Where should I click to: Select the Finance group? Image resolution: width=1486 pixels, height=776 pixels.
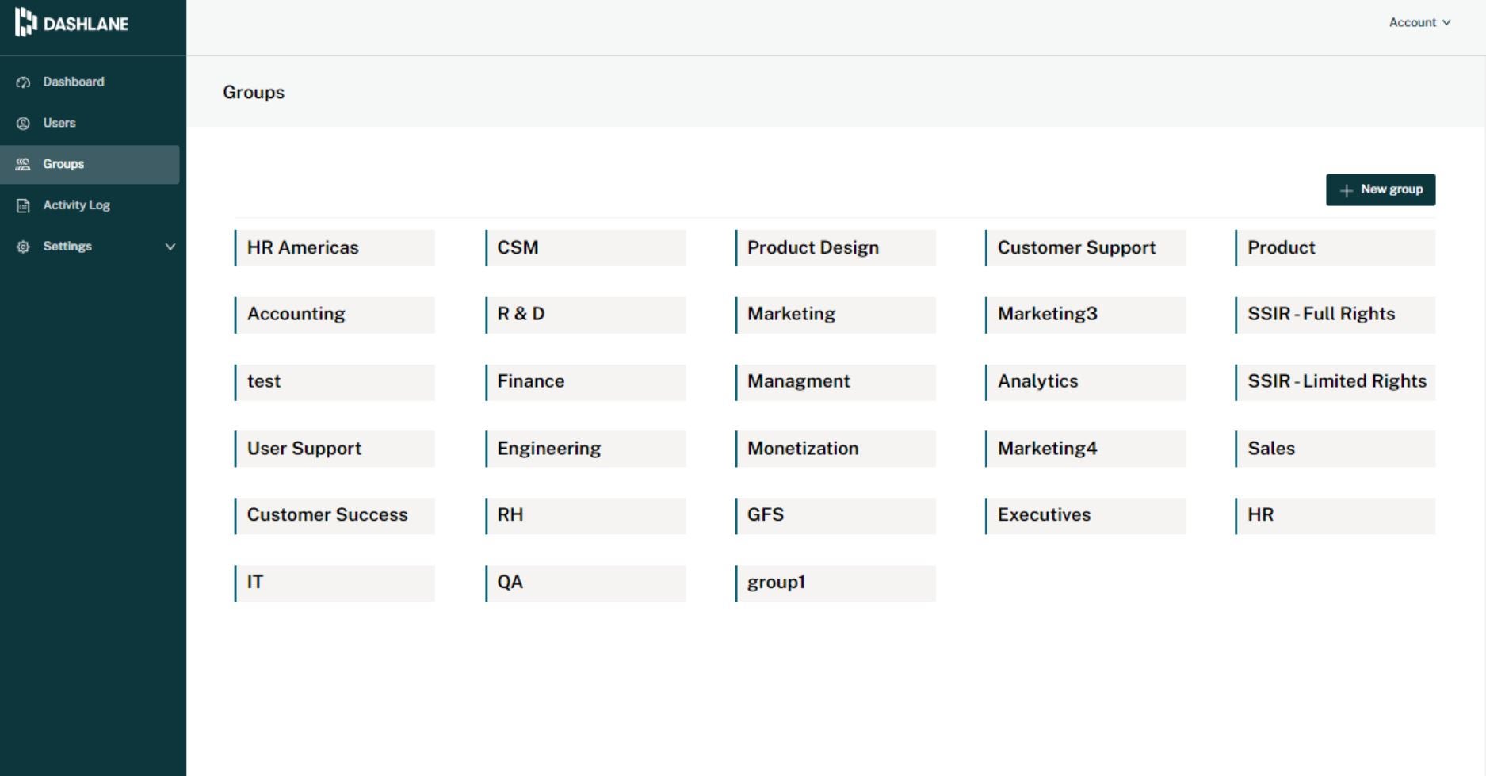(585, 382)
